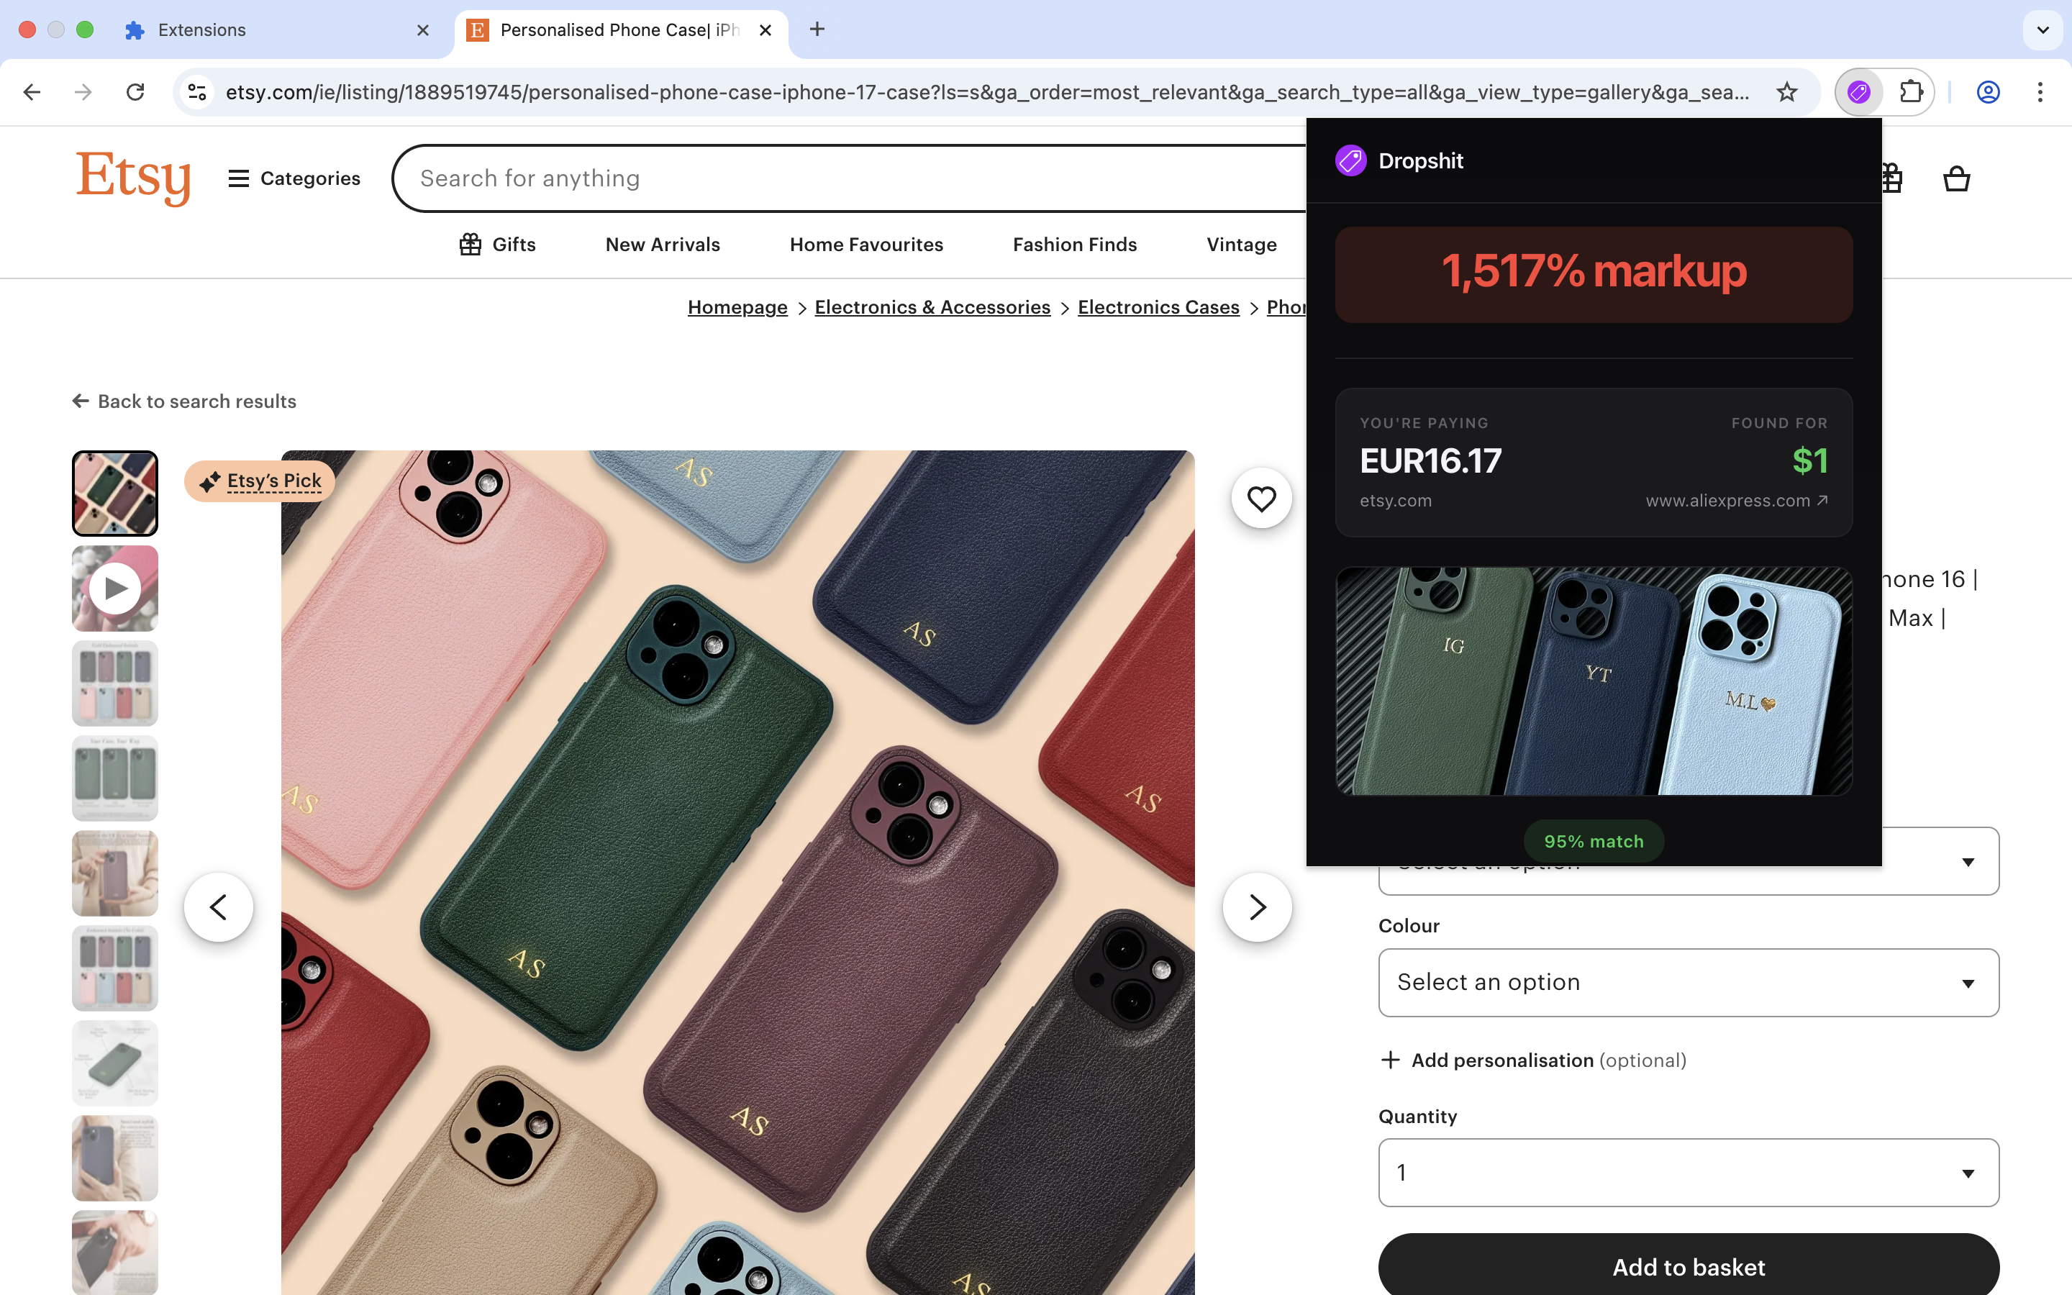Favourite the item with heart icon
2072x1295 pixels.
[x=1261, y=499]
